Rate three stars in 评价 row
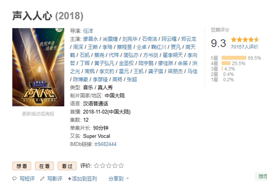The image size is (267, 186). point(109,166)
